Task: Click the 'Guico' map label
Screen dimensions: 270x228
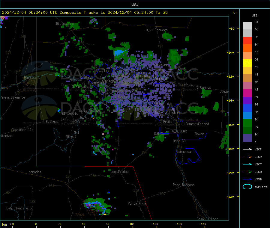Action: (183, 84)
